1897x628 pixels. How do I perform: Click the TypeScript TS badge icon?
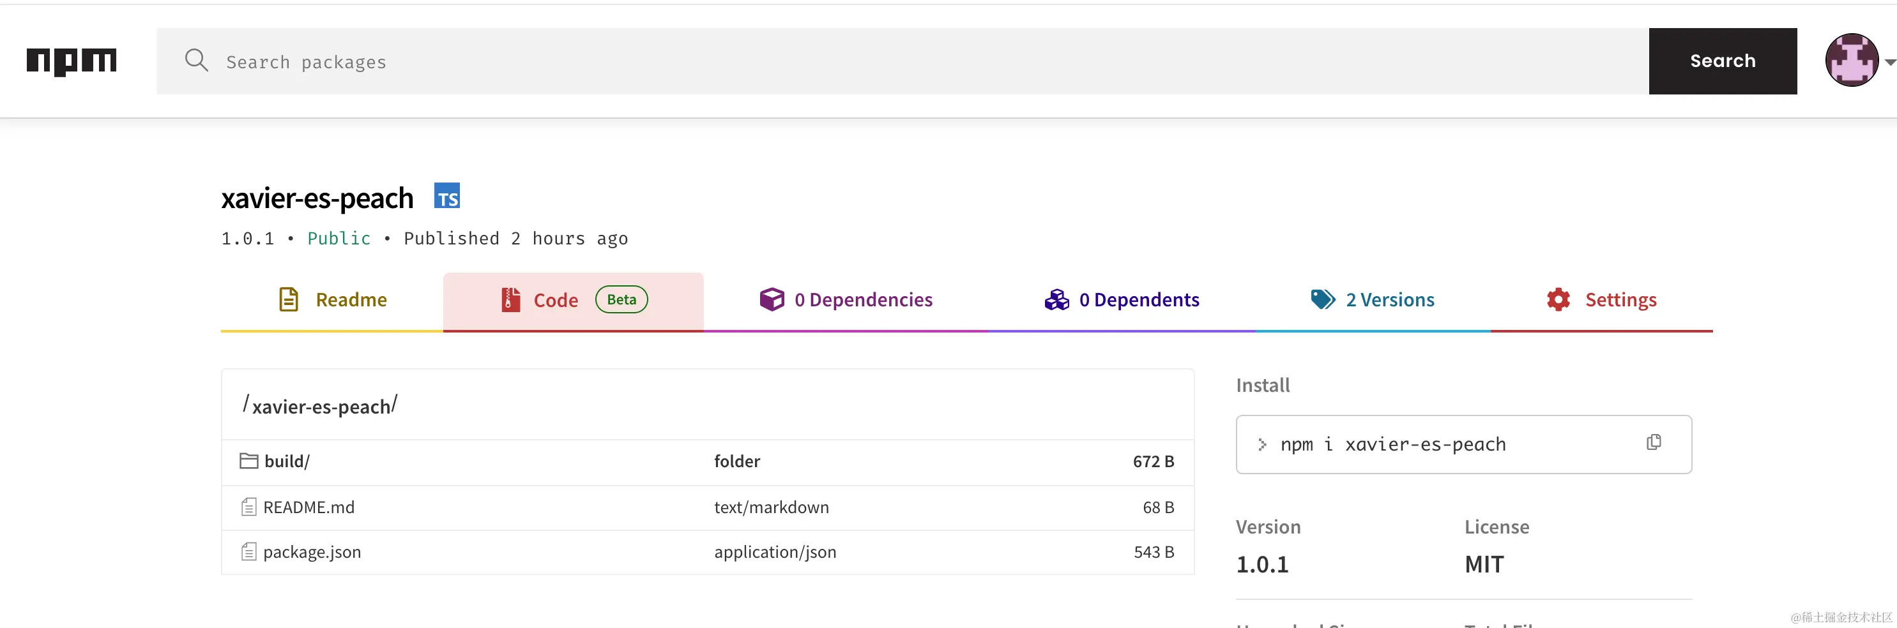coord(447,197)
